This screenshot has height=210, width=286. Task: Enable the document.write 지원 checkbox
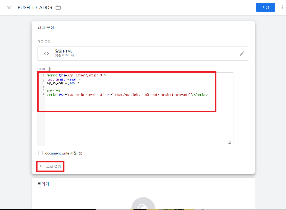(40, 153)
